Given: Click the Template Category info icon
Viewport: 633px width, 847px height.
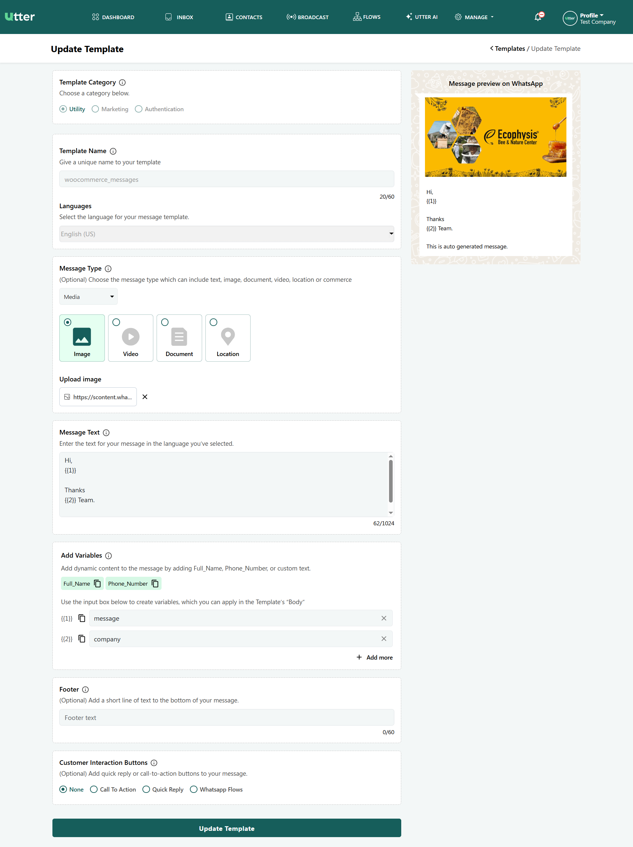Looking at the screenshot, I should click(x=122, y=82).
